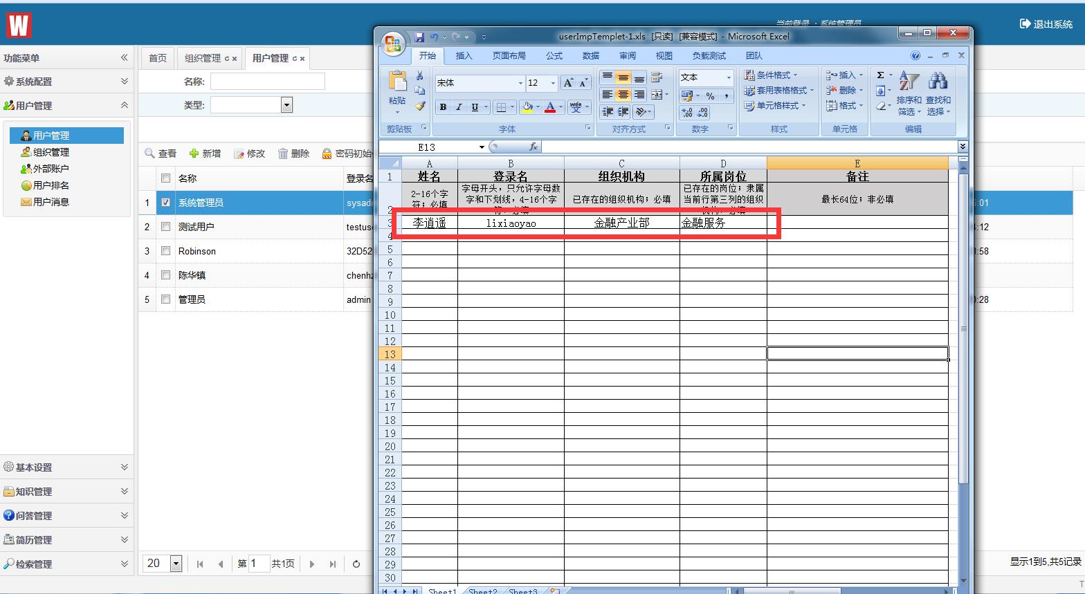The height and width of the screenshot is (594, 1085).
Task: Check the 陈华镇 row checkbox
Action: tap(165, 275)
